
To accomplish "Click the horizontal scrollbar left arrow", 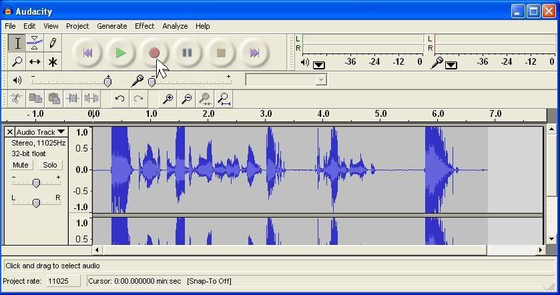I will pos(97,250).
